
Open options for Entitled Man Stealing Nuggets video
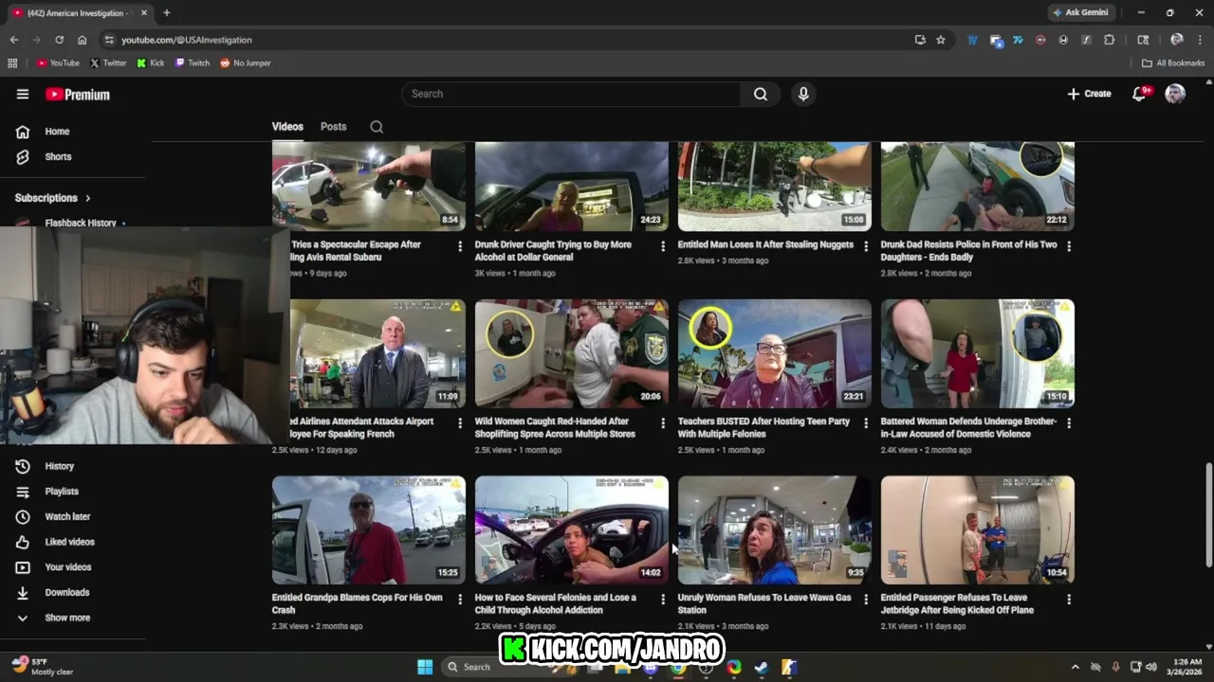(x=866, y=245)
